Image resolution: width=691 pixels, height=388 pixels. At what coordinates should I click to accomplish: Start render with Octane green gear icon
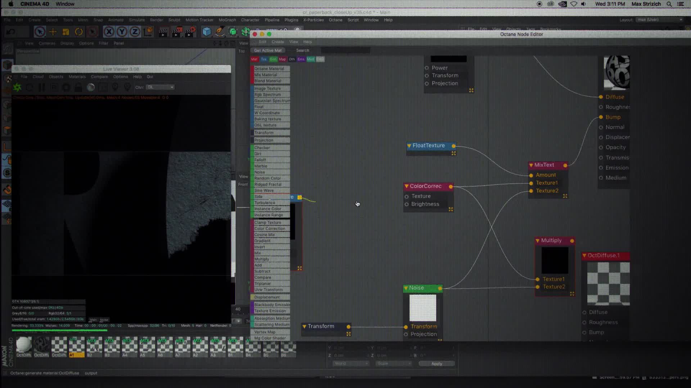pos(17,87)
